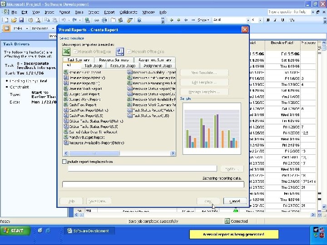Click the Copy toolbar icon
Screen dimensions: 327x245
pyautogui.click(x=47, y=20)
